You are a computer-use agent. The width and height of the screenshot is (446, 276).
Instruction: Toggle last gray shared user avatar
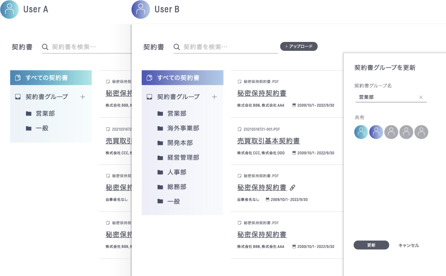click(421, 132)
